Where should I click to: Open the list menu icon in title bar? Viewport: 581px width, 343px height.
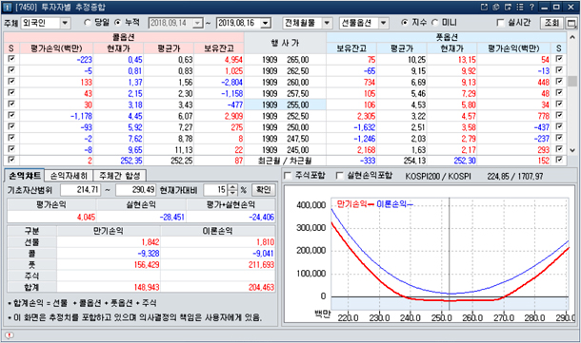(520, 7)
